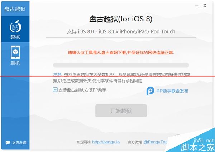Screen dimensions: 215x152
Task: Click the 盘古越狱 title in the sidebar header
Action: (15, 9)
